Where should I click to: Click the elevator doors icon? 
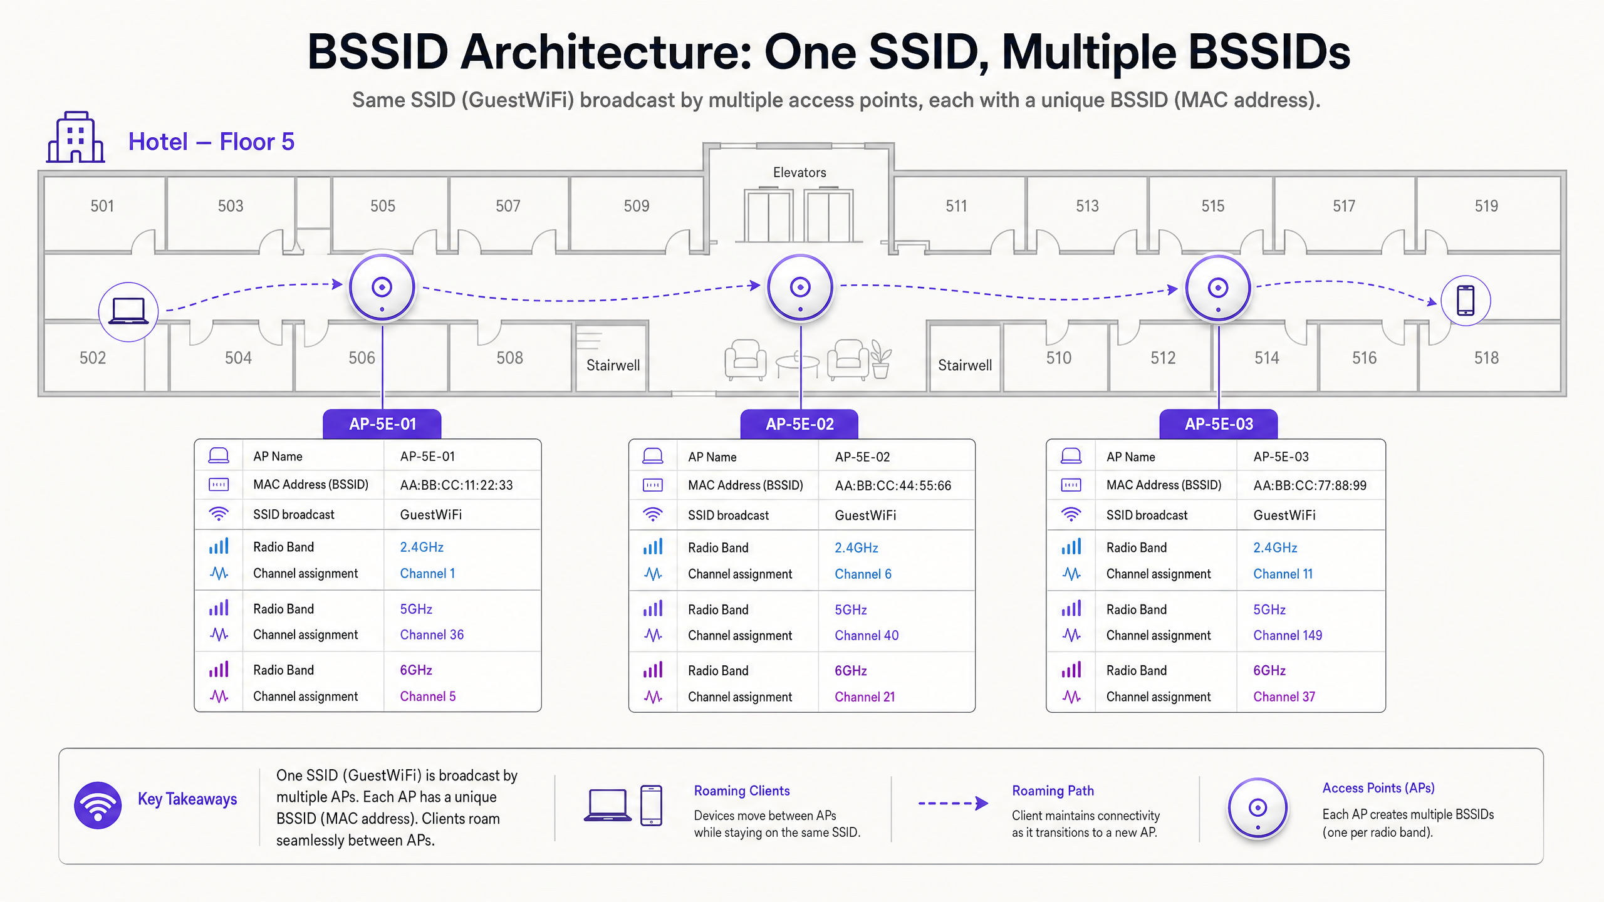[x=799, y=215]
